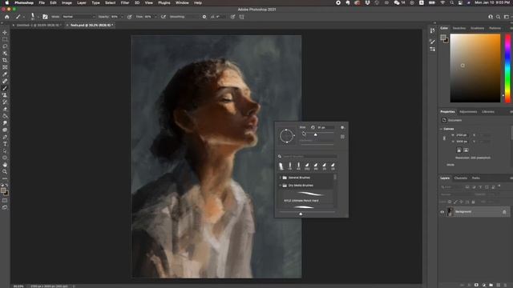
Task: Click the vertical hue spectrum slider
Action: point(507,68)
